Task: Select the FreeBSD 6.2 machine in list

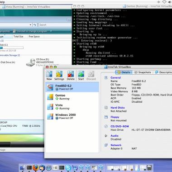Action: (72, 87)
